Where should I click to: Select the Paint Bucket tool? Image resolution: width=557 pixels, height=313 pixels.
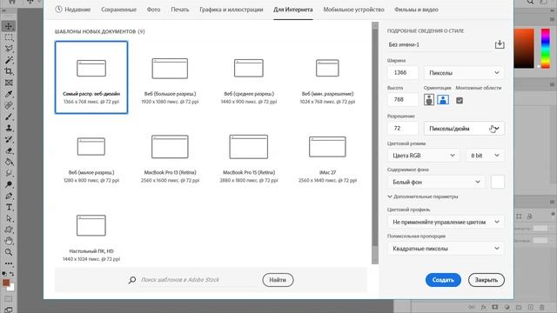pos(9,163)
